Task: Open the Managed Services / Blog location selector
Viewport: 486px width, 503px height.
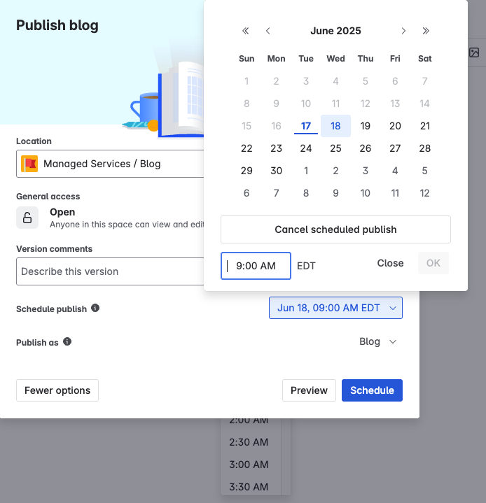Action: 110,164
